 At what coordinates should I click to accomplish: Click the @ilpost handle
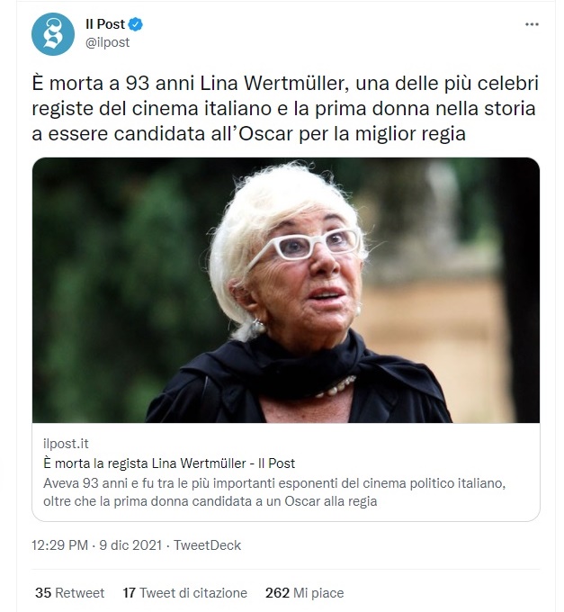click(107, 42)
